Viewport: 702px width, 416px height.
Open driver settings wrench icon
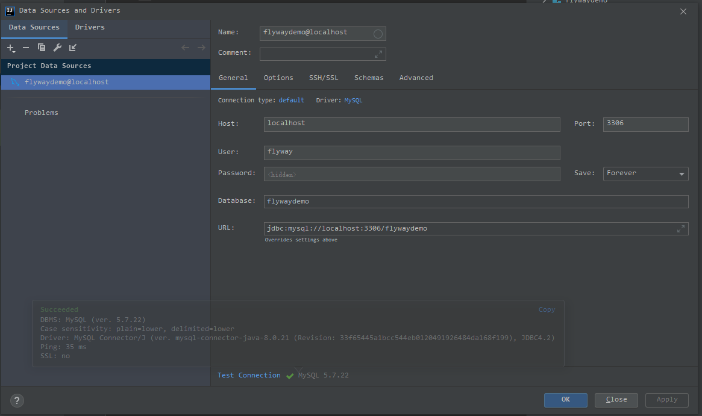pos(57,48)
